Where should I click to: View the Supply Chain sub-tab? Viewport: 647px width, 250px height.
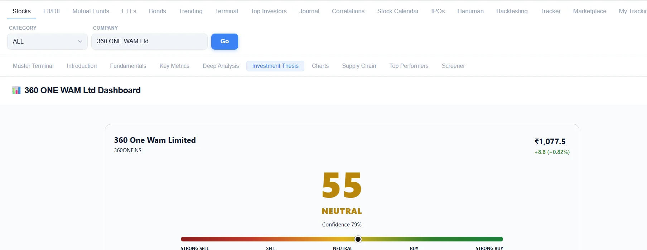coord(359,66)
